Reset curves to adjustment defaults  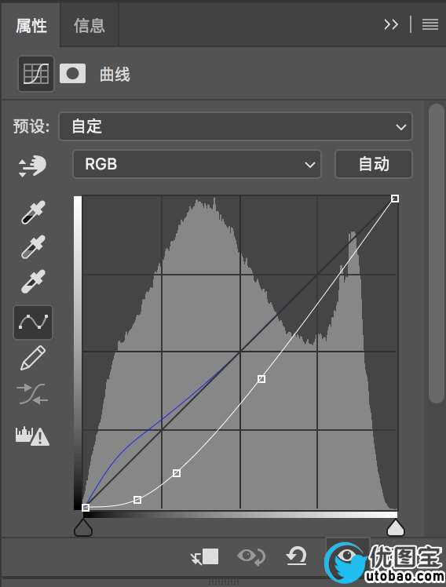297,556
